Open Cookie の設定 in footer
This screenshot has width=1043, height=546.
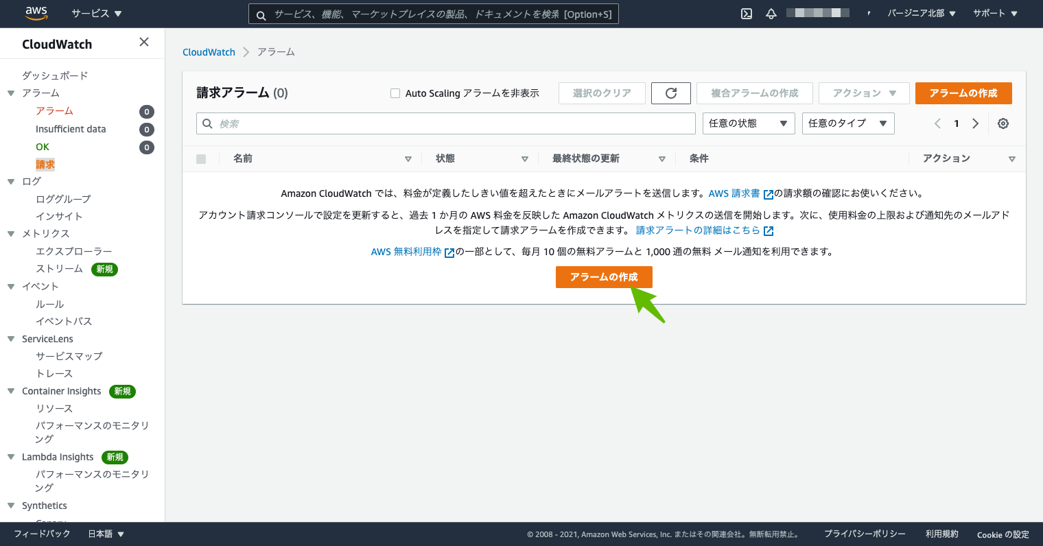coord(1003,534)
